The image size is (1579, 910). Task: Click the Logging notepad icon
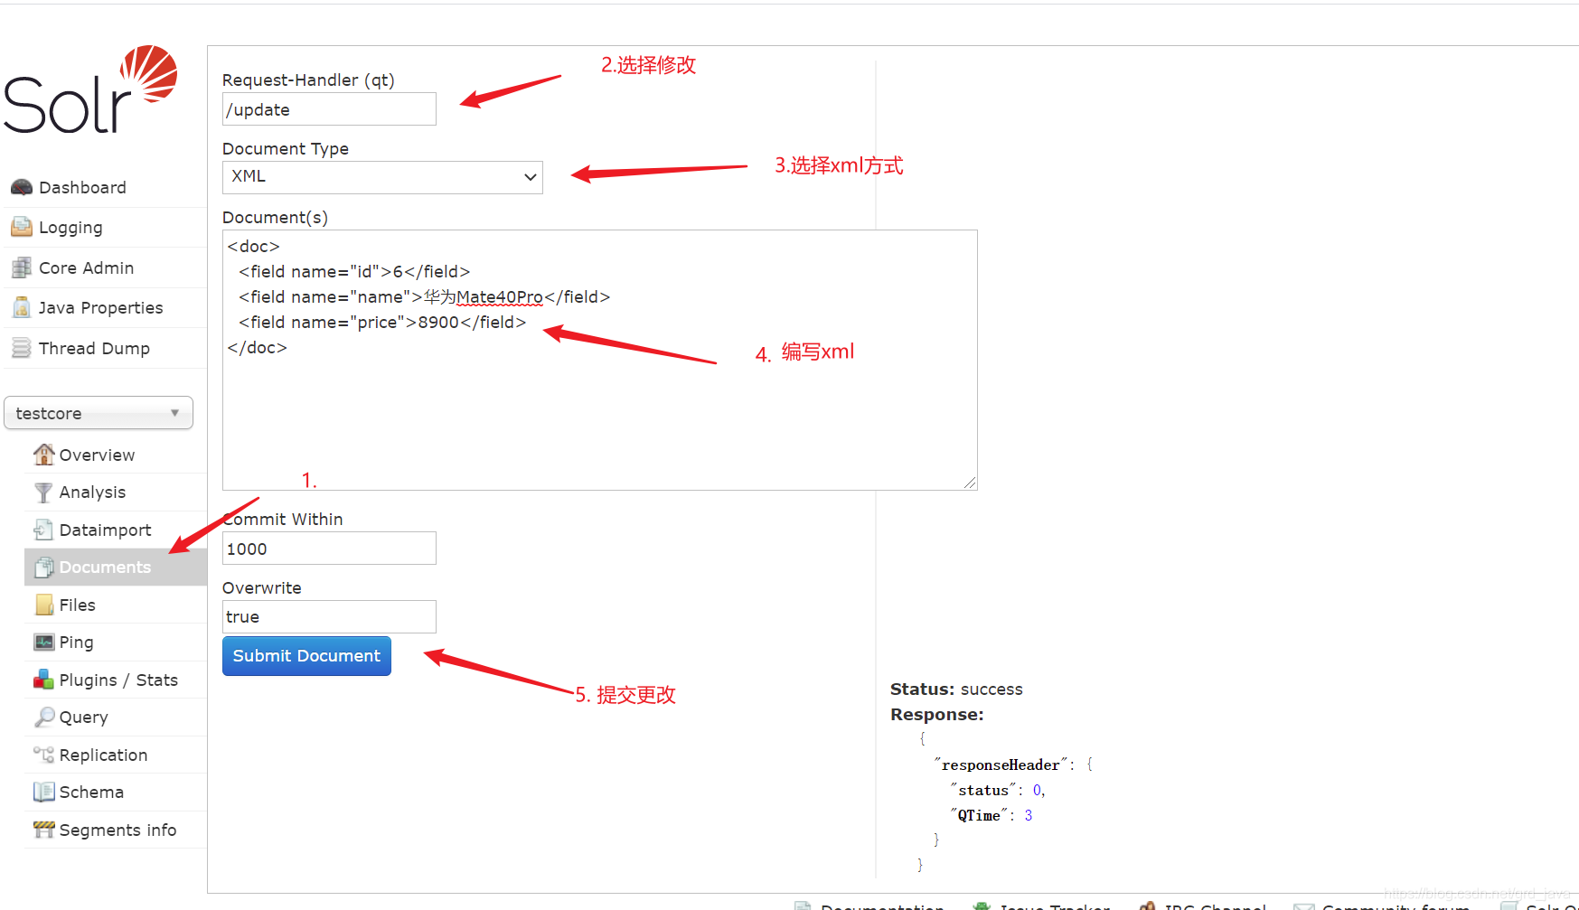tap(22, 228)
